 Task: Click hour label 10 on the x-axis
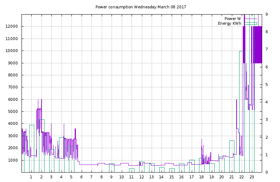[121, 177]
